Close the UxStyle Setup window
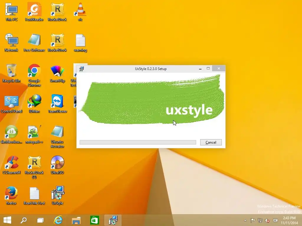 pyautogui.click(x=219, y=68)
